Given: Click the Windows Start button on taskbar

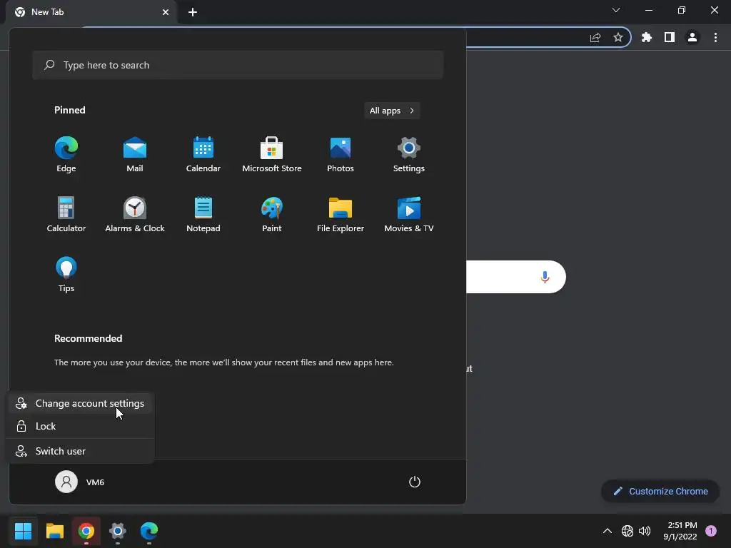Looking at the screenshot, I should tap(24, 531).
